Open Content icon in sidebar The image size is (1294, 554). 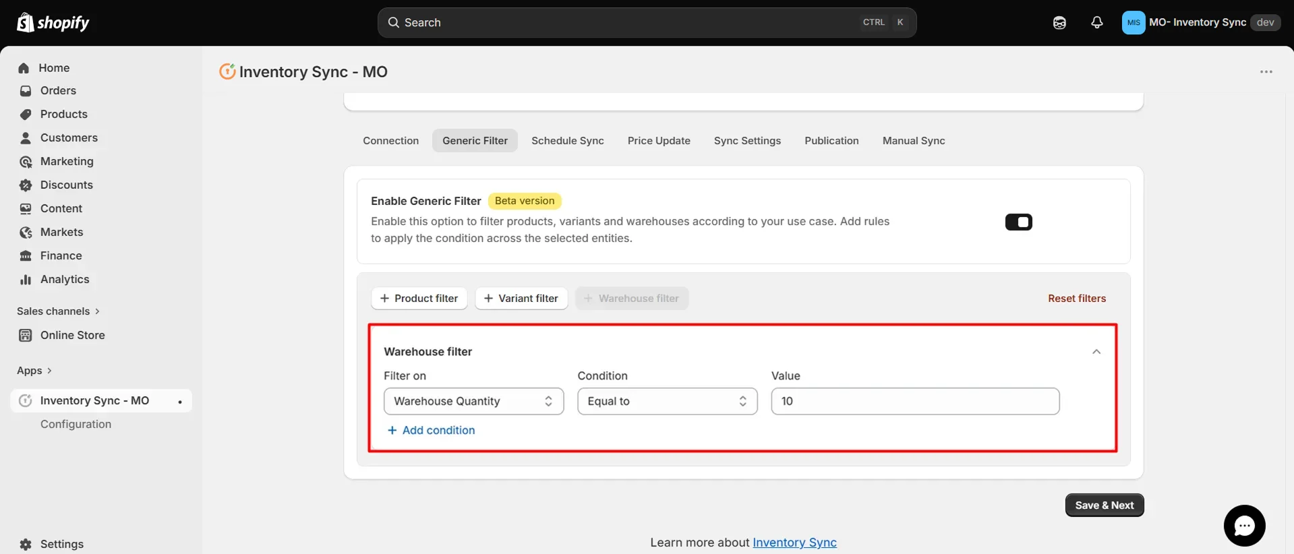tap(26, 209)
